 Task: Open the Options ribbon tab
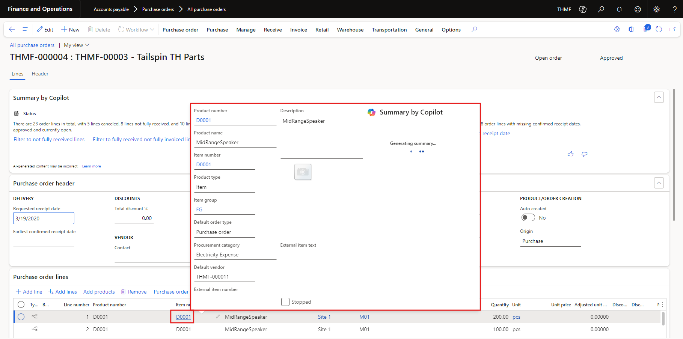point(451,30)
